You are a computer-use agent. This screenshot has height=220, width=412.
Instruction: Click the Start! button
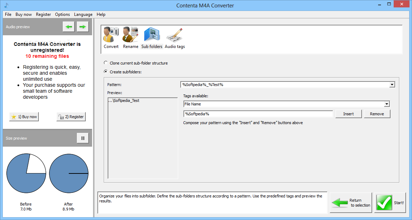point(390,203)
